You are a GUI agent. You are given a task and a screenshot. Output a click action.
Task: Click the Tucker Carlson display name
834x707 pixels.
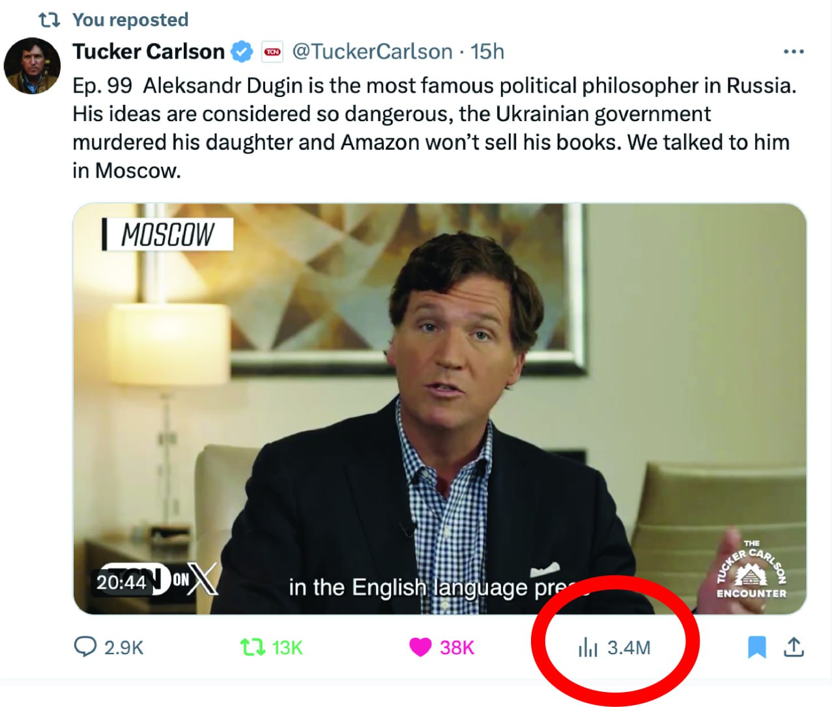[x=149, y=51]
